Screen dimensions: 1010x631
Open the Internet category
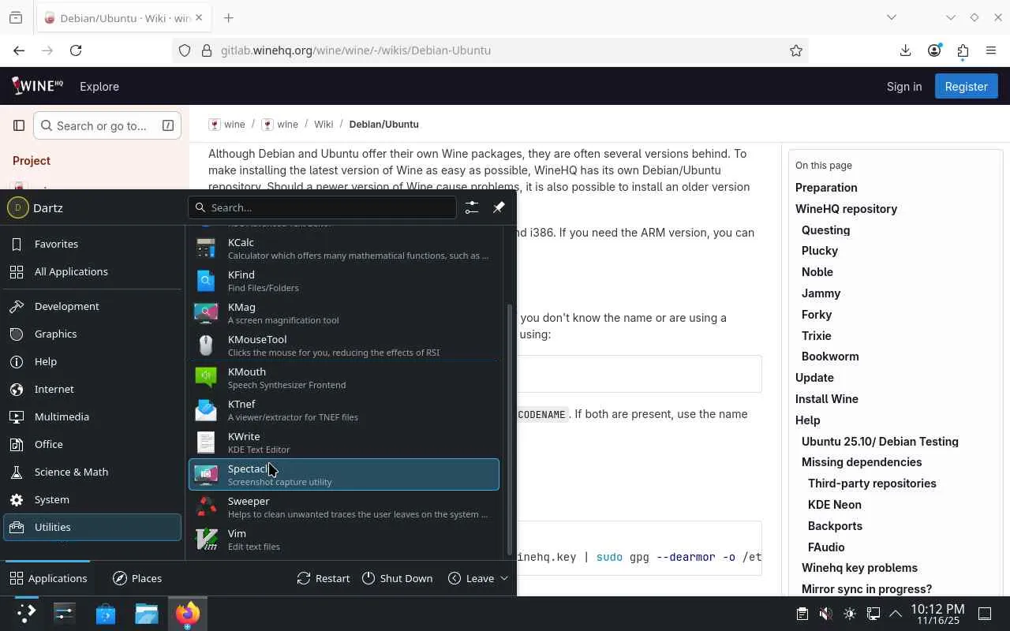click(92, 389)
